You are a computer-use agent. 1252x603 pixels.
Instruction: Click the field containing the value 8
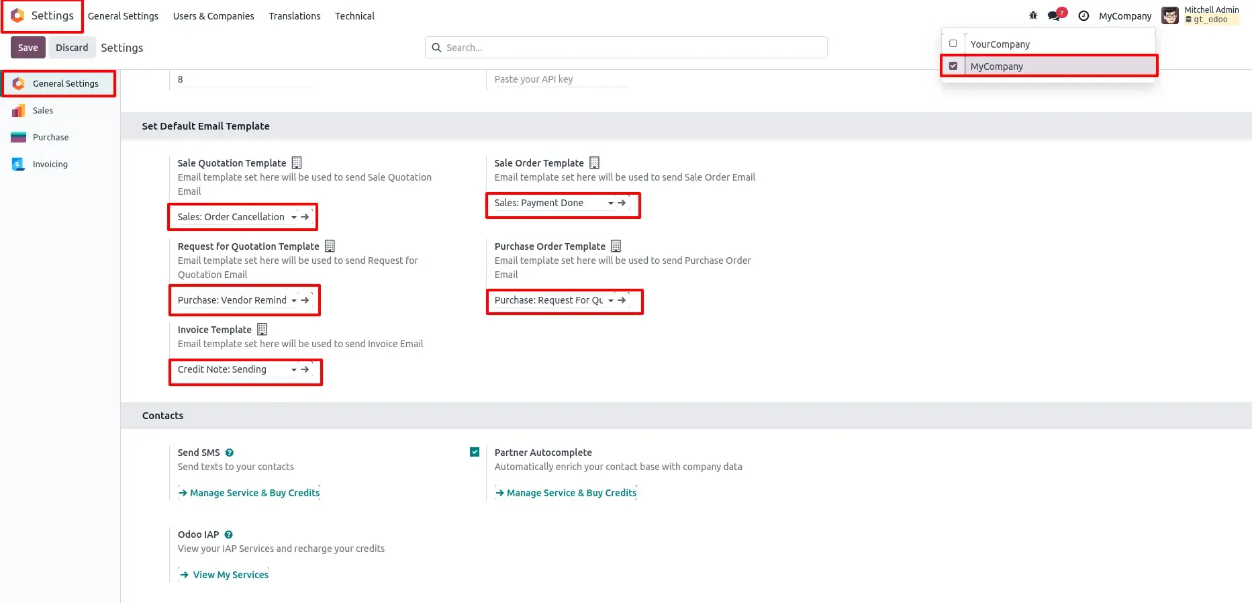(245, 79)
